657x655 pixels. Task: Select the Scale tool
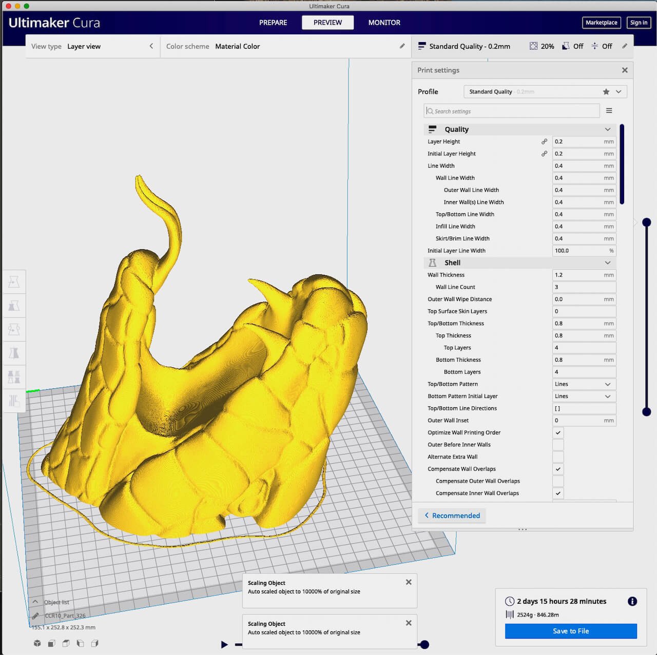pos(14,305)
